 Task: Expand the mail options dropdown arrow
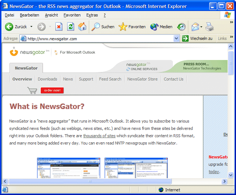point(201,27)
